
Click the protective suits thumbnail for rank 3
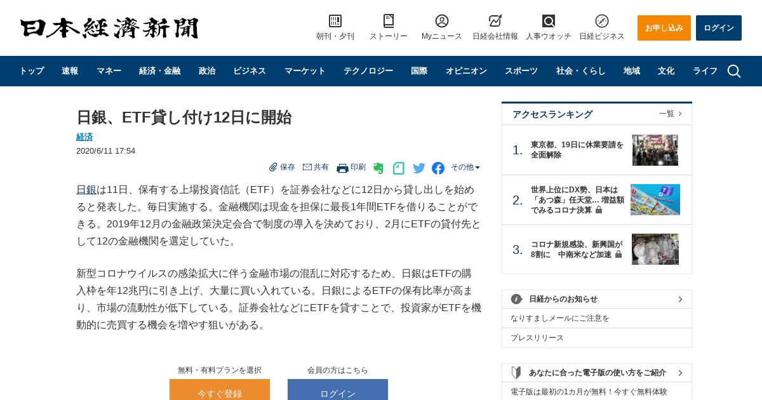pos(655,249)
